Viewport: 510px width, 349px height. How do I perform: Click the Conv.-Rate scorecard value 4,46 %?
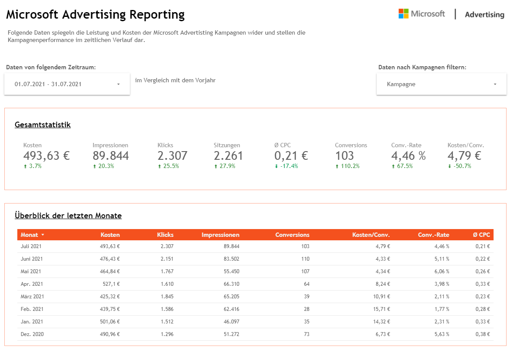point(409,156)
